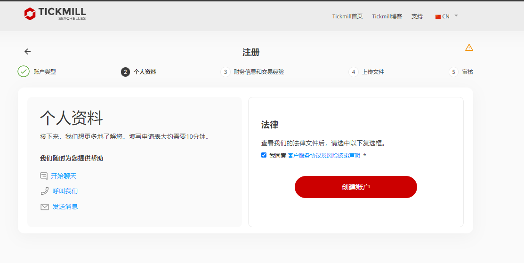Viewport: 524px width, 263px height.
Task: Uncheck the 我同意 agreement checkbox
Action: (264, 155)
